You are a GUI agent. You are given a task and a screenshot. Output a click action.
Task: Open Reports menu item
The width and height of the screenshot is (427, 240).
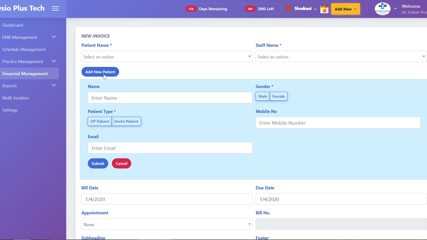click(x=9, y=86)
